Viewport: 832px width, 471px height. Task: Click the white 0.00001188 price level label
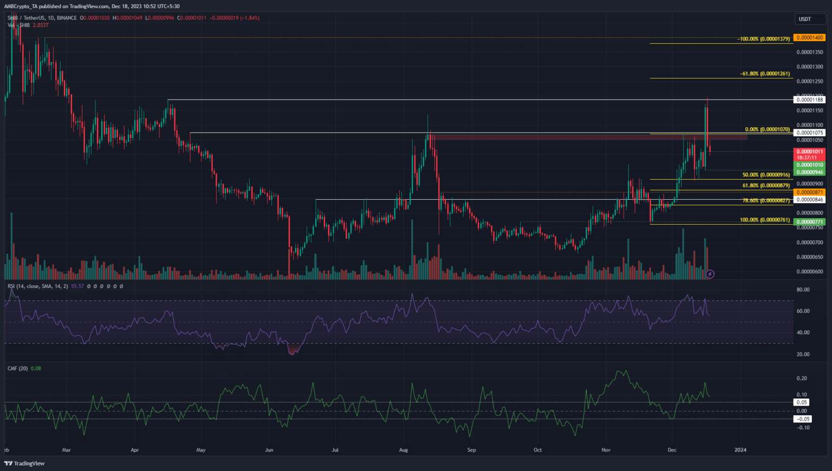[809, 100]
